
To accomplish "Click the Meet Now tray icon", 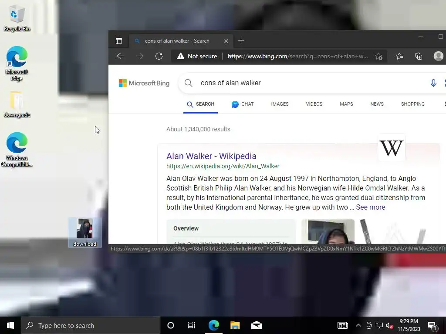I will (x=369, y=325).
